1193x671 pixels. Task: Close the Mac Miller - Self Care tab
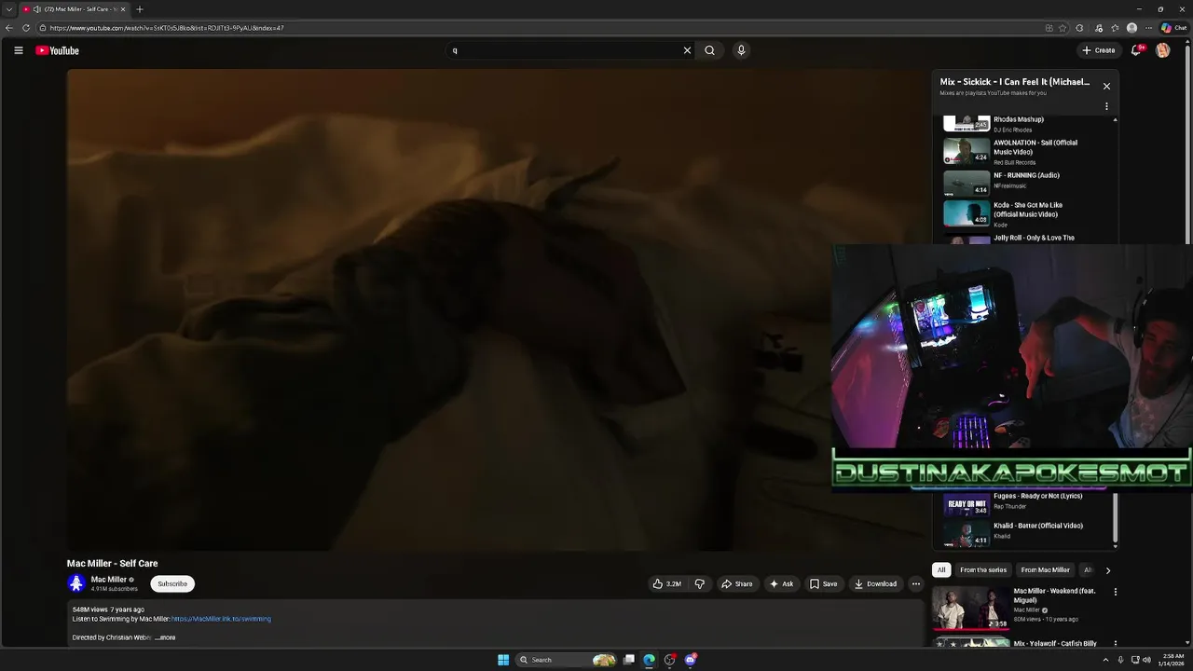coord(122,9)
